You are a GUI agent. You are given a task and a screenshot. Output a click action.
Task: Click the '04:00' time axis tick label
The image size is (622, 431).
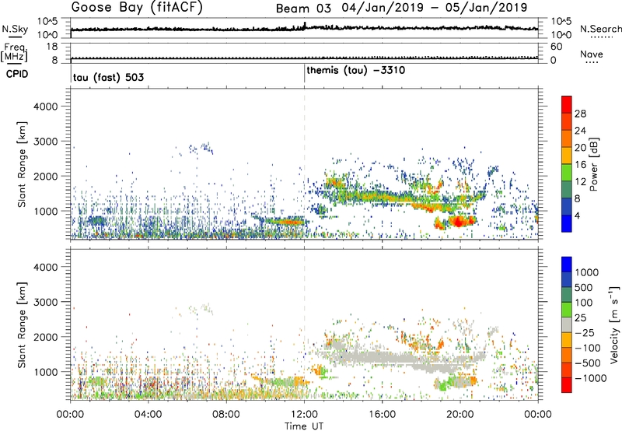(149, 415)
